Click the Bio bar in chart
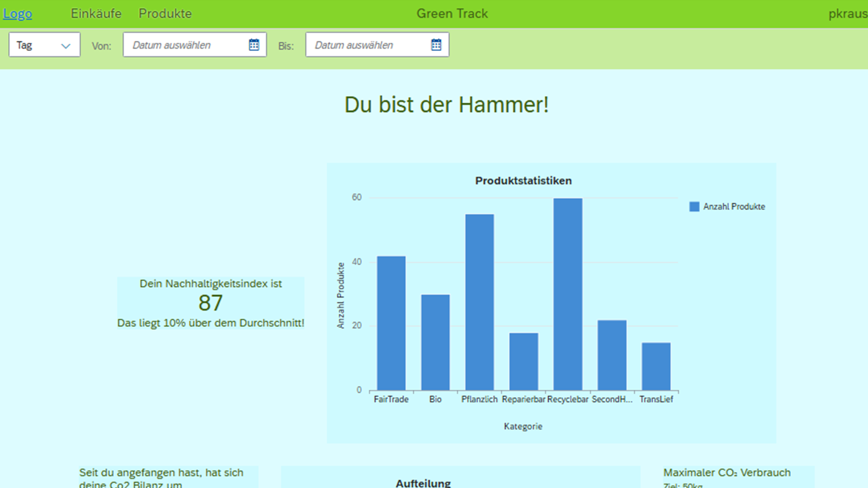The width and height of the screenshot is (868, 488). 435,343
